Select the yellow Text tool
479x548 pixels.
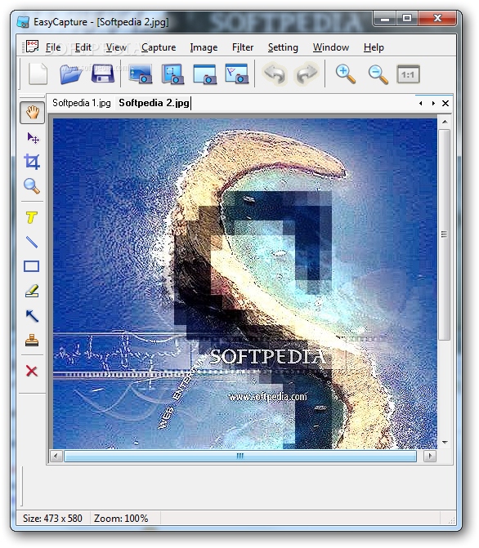coord(32,217)
